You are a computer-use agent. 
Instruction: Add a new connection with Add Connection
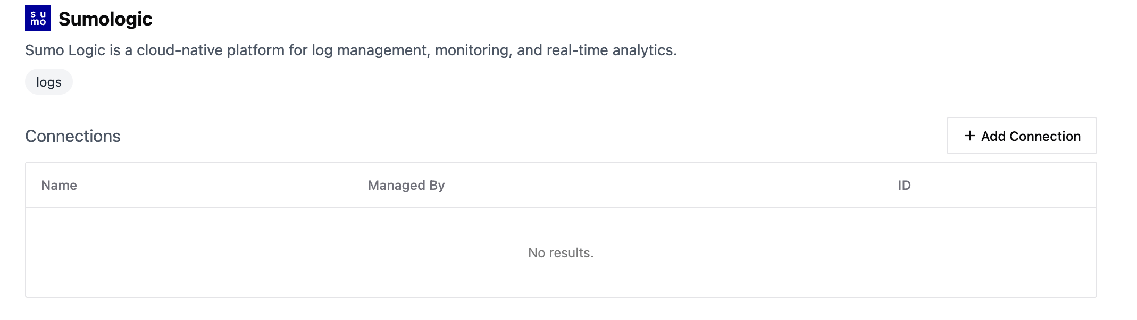tap(1022, 136)
